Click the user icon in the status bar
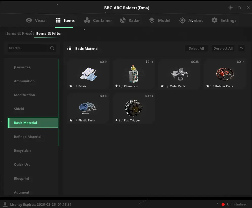 tap(5, 204)
